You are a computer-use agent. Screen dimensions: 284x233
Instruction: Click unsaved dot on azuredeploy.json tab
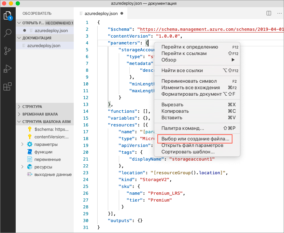(122, 13)
